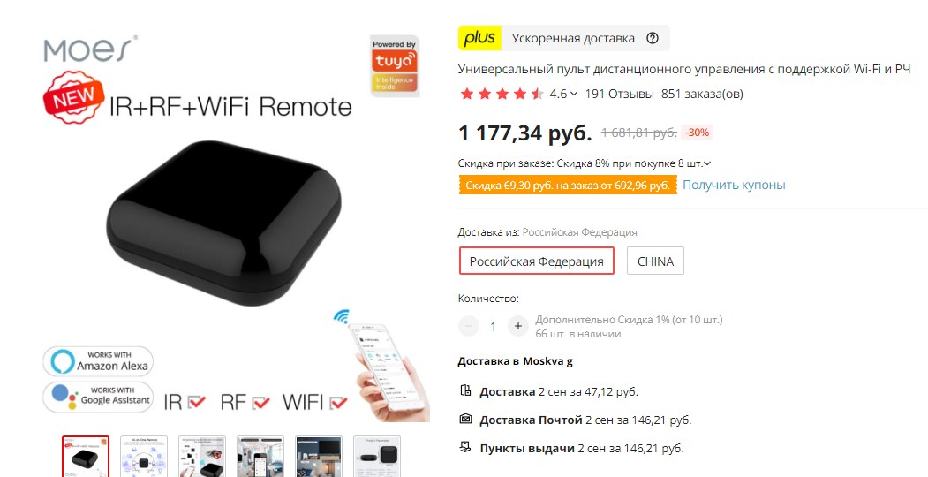Click the postal delivery envelope icon

pyautogui.click(x=465, y=419)
